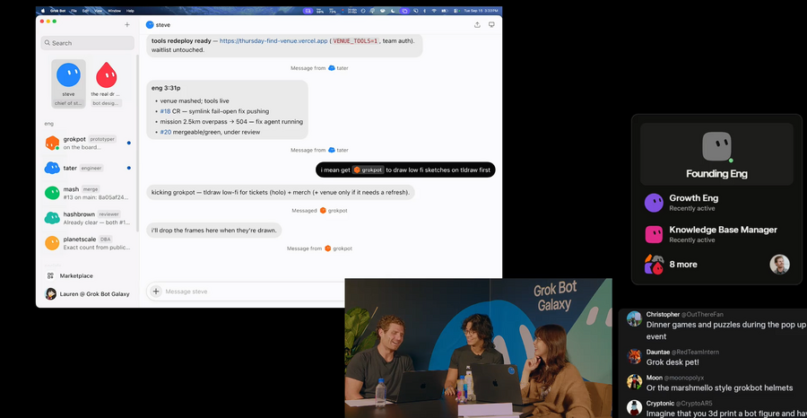Open the #18 link in the eng update
Viewport: 807px width, 418px height.
[x=165, y=111]
